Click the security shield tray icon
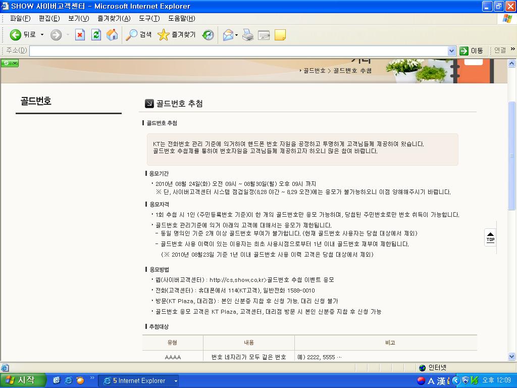This screenshot has height=388, width=517. pyautogui.click(x=465, y=381)
